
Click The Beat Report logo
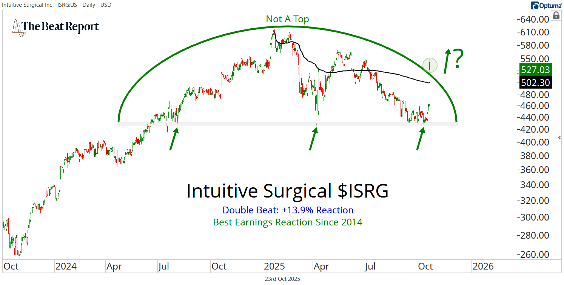click(x=56, y=27)
